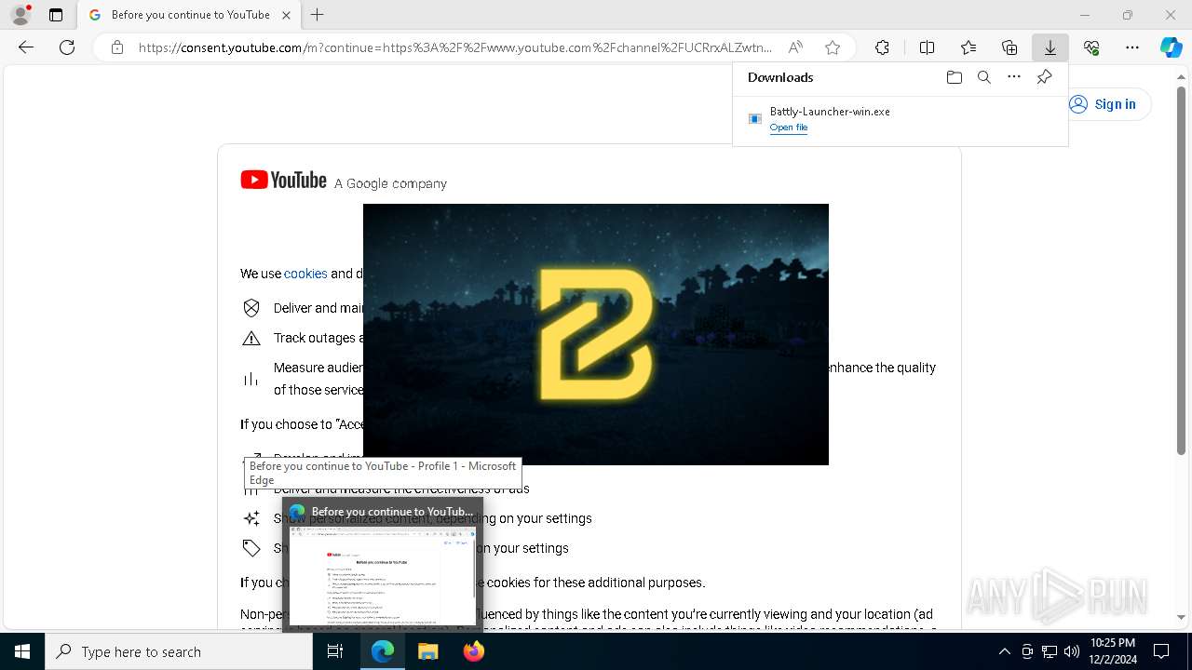The height and width of the screenshot is (670, 1192).
Task: Show hidden system tray icons
Action: coord(1004,651)
